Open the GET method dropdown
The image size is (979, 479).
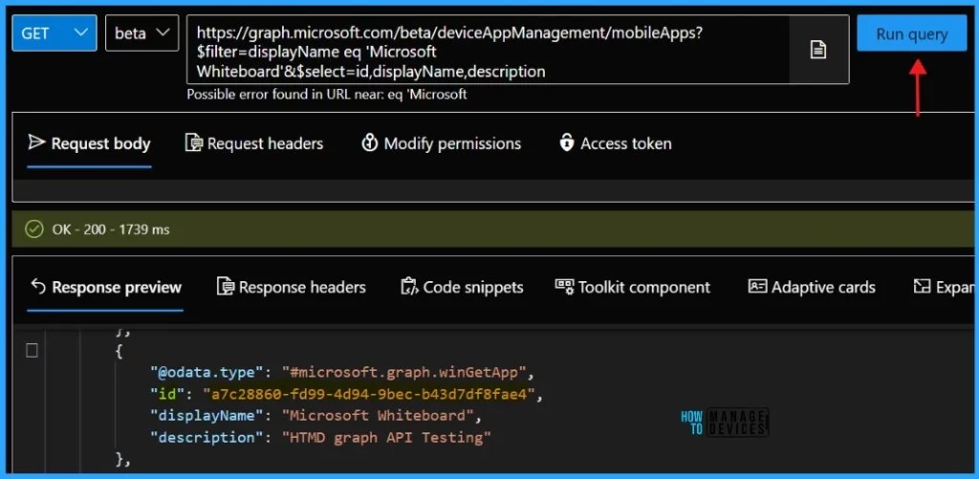(54, 33)
